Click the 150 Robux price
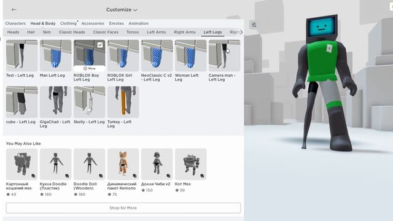 click(x=147, y=190)
